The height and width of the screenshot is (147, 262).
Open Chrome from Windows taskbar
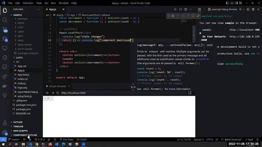coord(36,144)
